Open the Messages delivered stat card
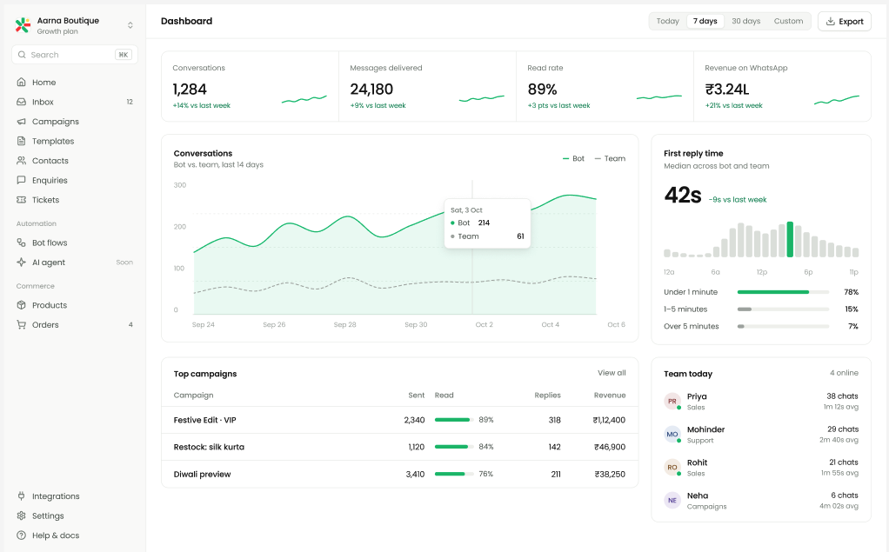889x552 pixels. 427,86
